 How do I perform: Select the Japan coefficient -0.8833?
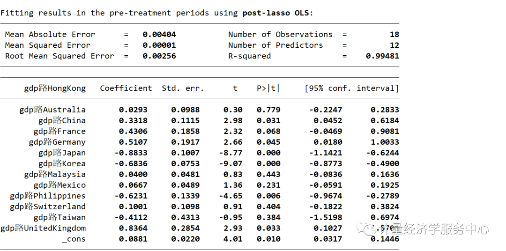click(133, 153)
